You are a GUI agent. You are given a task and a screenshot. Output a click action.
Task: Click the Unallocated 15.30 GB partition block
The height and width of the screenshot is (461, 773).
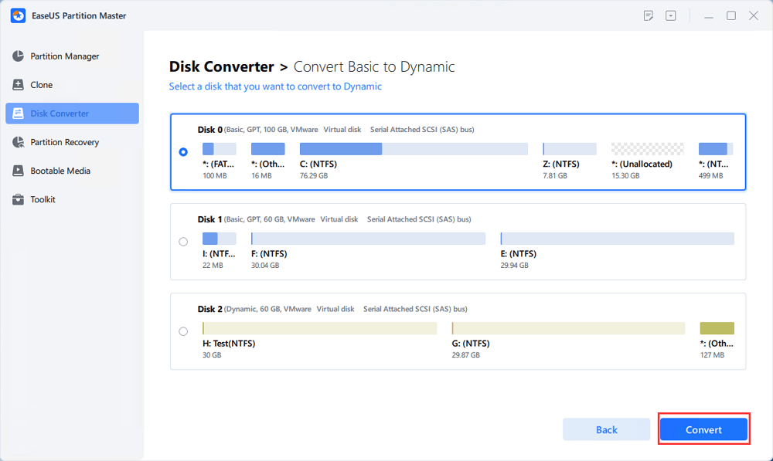point(647,149)
